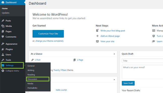Viewport: 163px width, 93px height.
Task: Open Reading settings from submenu
Action: (x=31, y=75)
